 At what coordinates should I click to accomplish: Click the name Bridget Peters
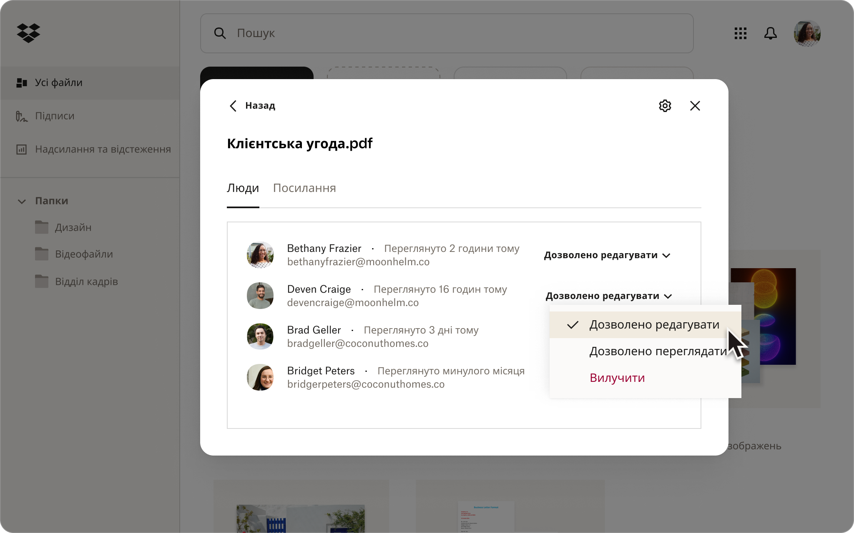pyautogui.click(x=321, y=371)
